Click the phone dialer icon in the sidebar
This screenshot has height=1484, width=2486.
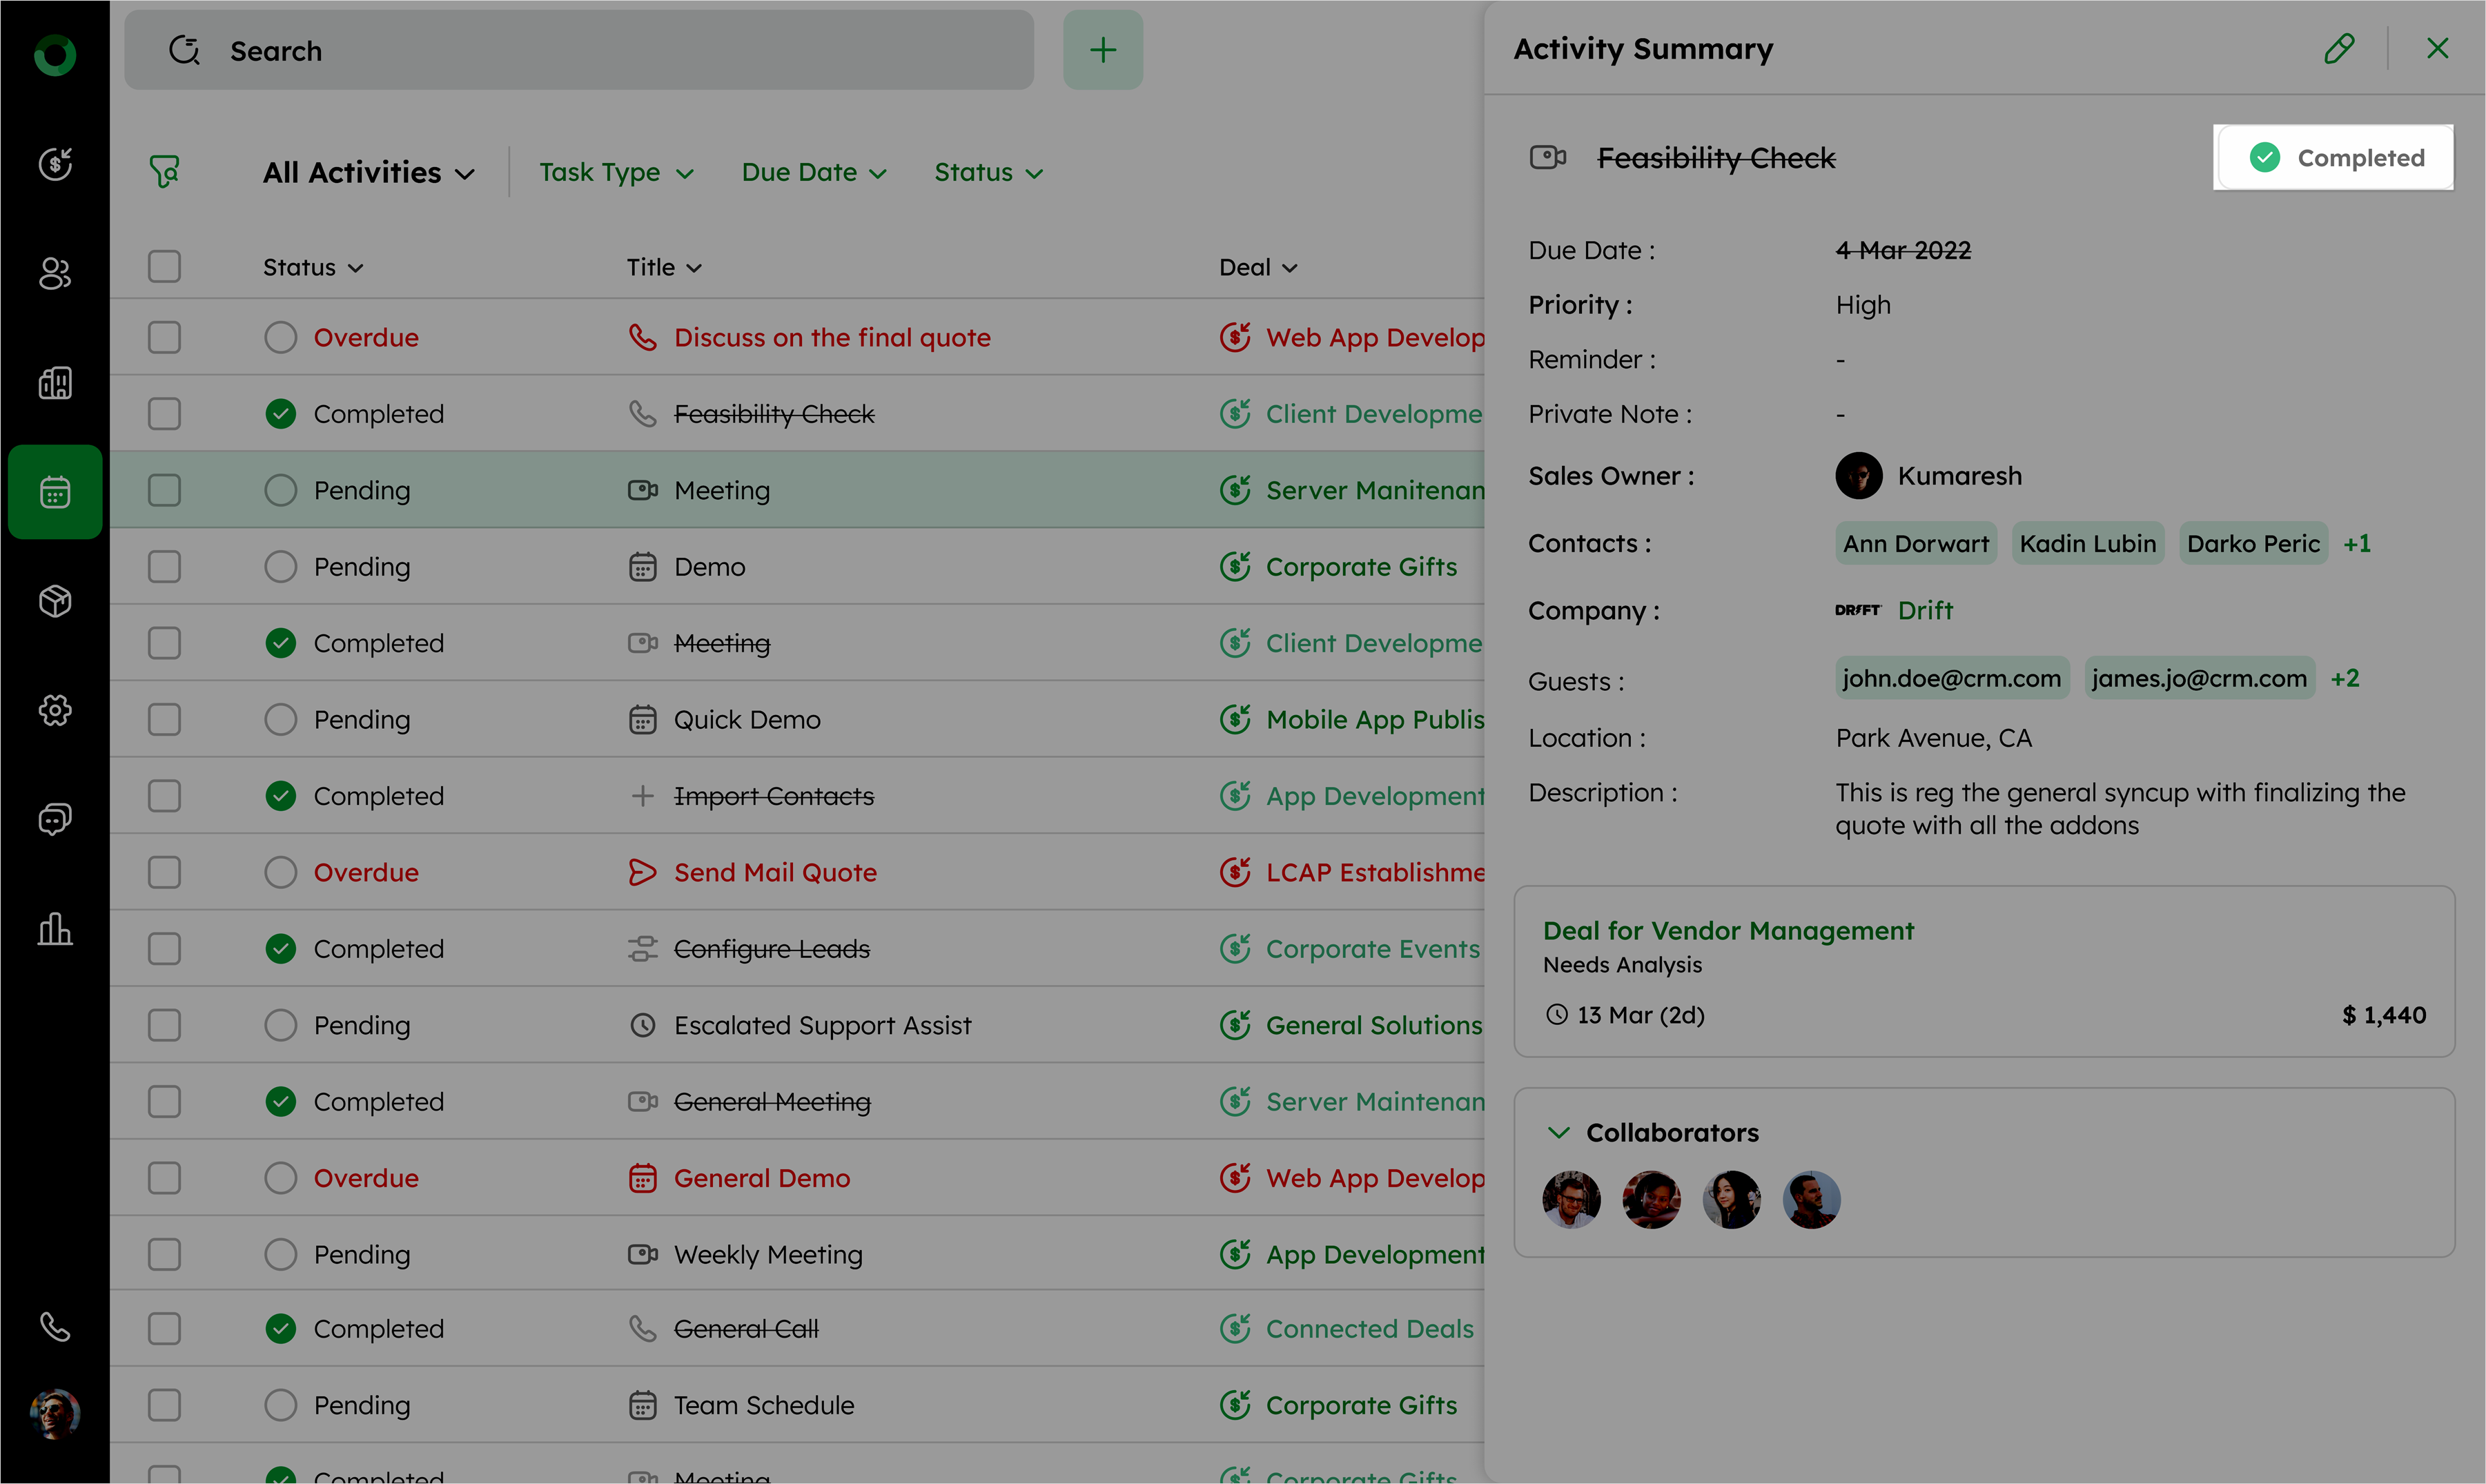pos(55,1327)
